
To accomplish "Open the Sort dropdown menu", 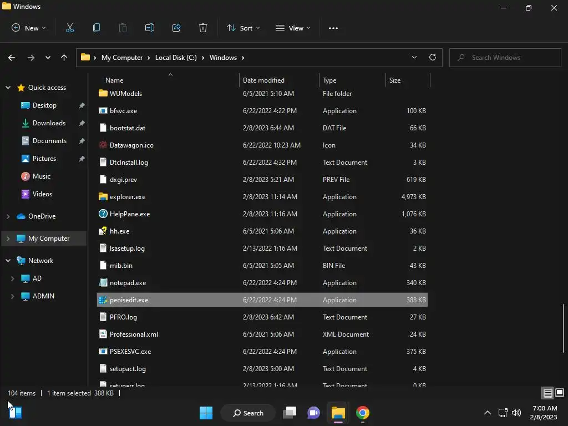I will point(244,28).
